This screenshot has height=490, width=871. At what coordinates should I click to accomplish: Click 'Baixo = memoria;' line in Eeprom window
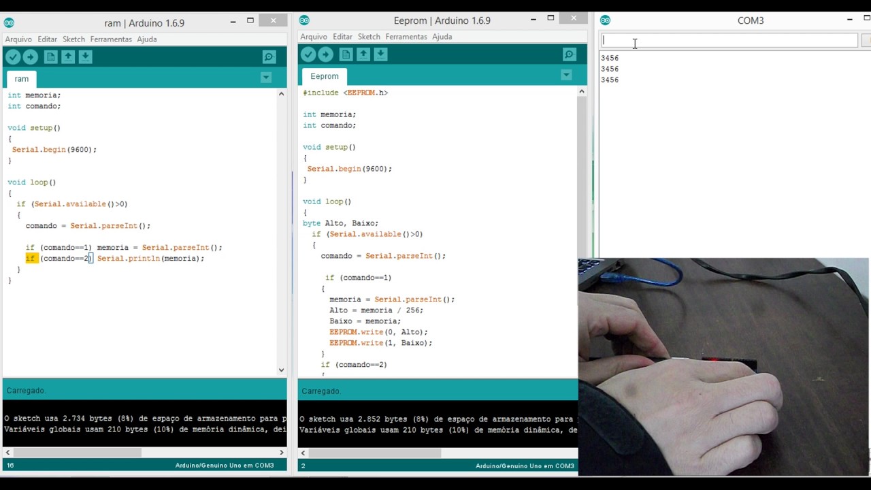coord(365,321)
